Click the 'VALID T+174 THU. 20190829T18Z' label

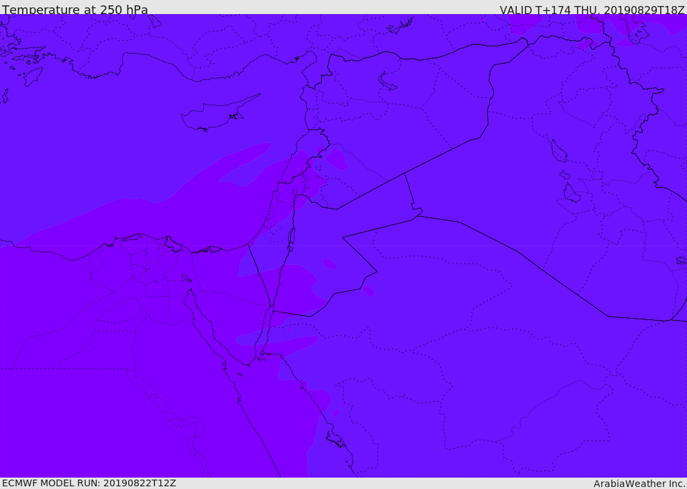tap(592, 10)
